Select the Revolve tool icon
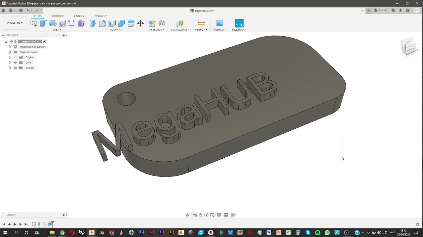The height and width of the screenshot is (237, 423). 53,23
